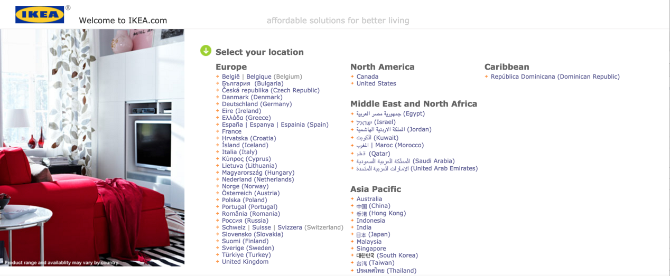The image size is (670, 276).
Task: Open the Hong Kong link
Action: (x=381, y=213)
